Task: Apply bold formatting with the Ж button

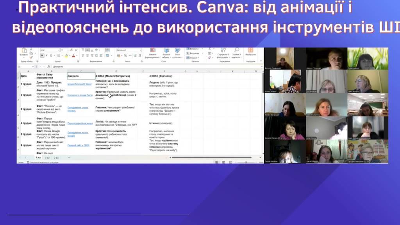Action: (x=42, y=56)
